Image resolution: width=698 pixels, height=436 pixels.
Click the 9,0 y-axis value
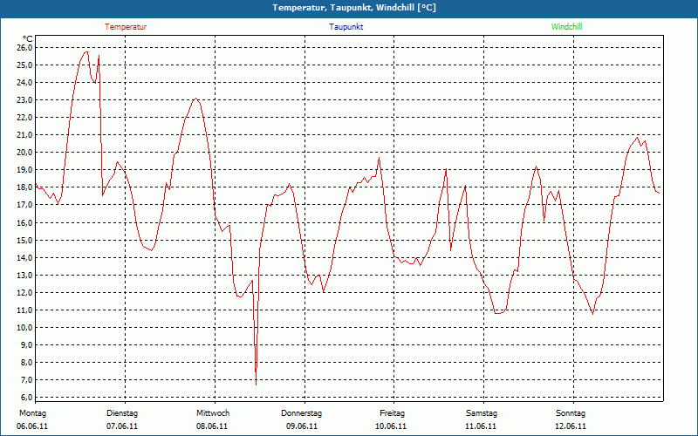[x=26, y=344]
